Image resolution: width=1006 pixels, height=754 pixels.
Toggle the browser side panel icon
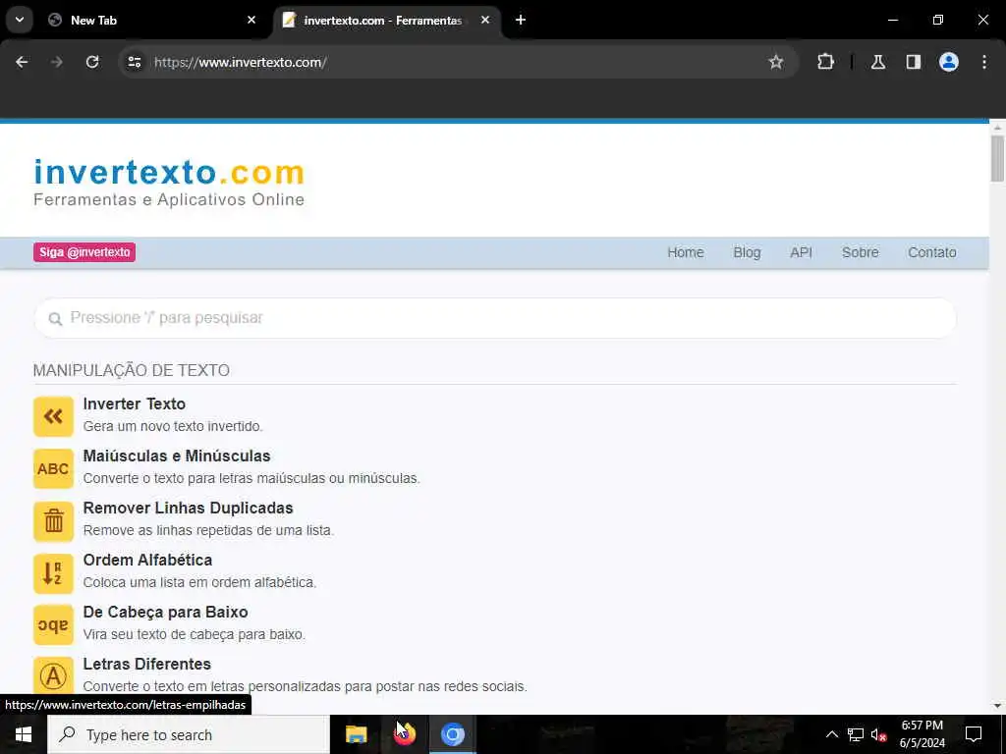914,62
